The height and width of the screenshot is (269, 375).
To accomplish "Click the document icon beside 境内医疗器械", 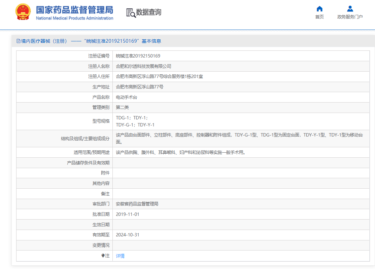I will [19, 41].
